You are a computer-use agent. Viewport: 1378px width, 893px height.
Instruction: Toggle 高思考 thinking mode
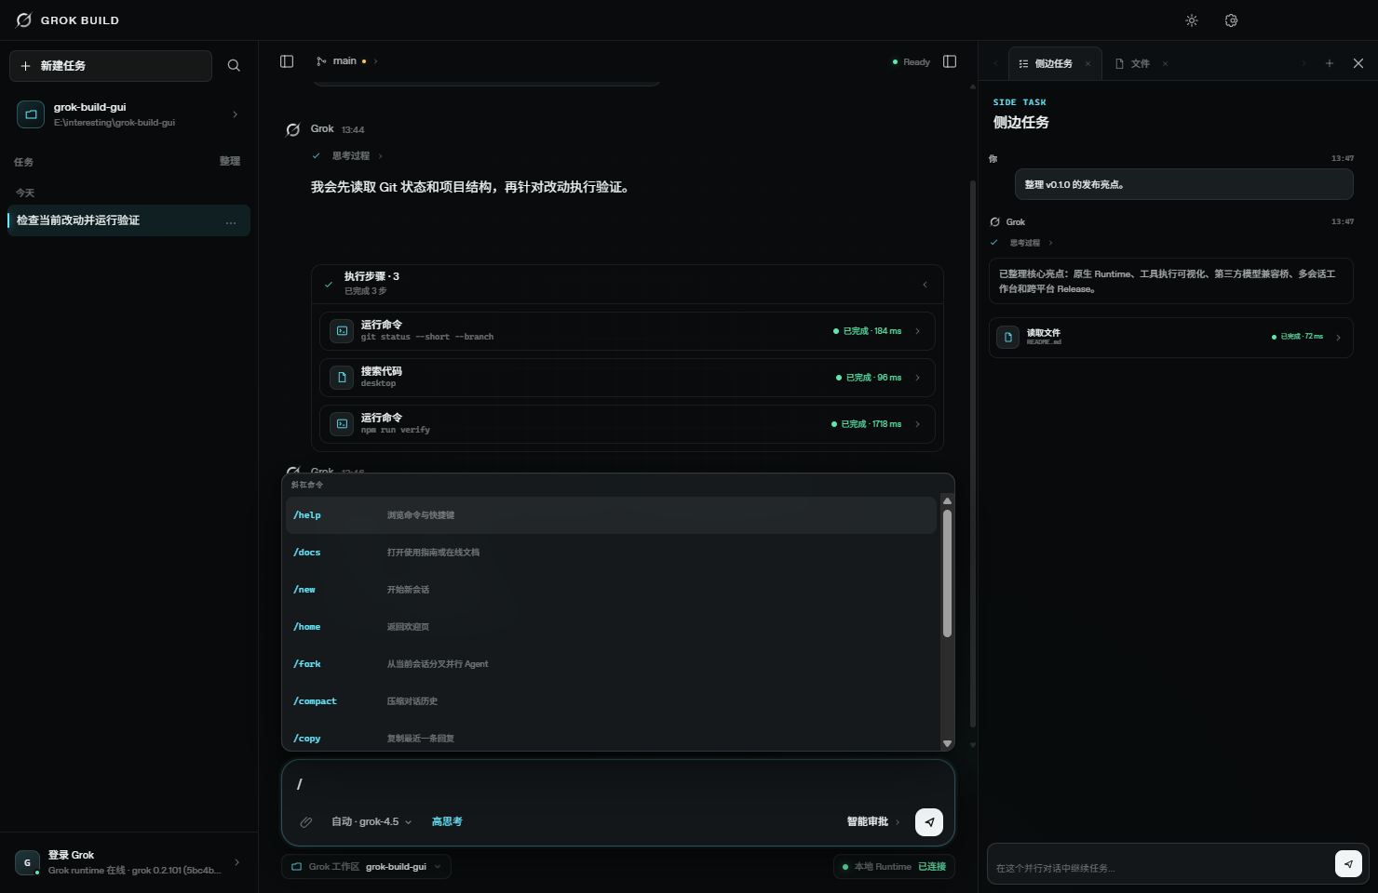point(447,822)
